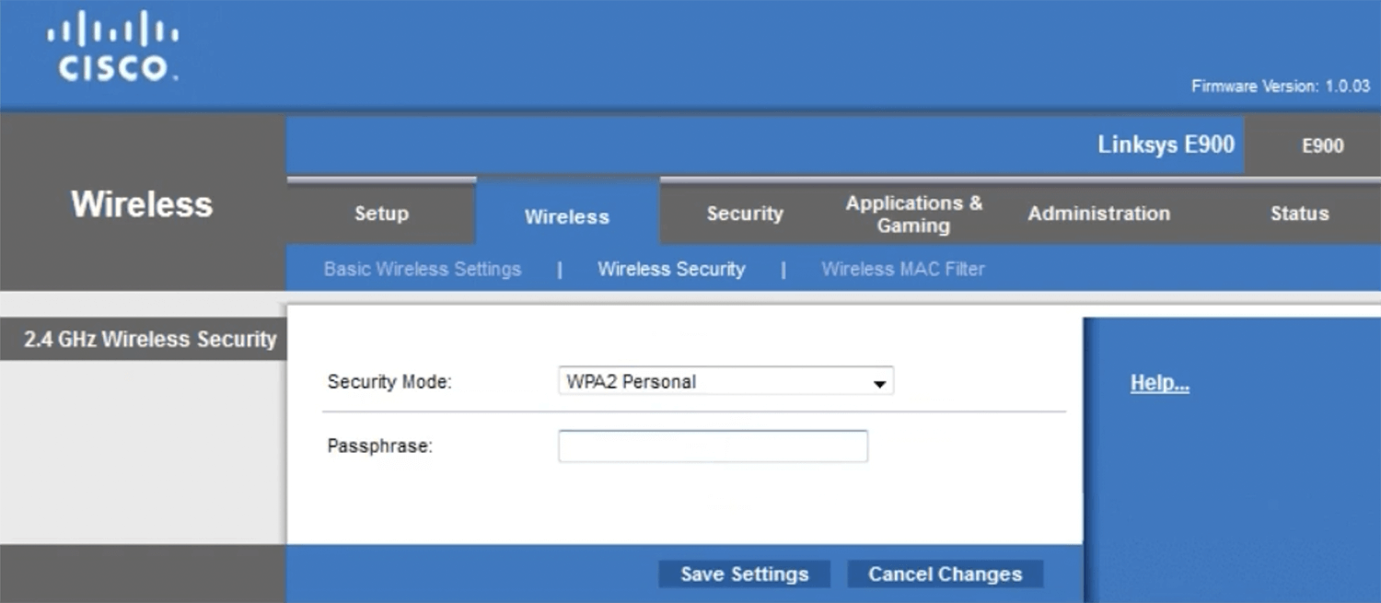Open Applications & Gaming tab
Viewport: 1381px width, 603px height.
[x=913, y=214]
